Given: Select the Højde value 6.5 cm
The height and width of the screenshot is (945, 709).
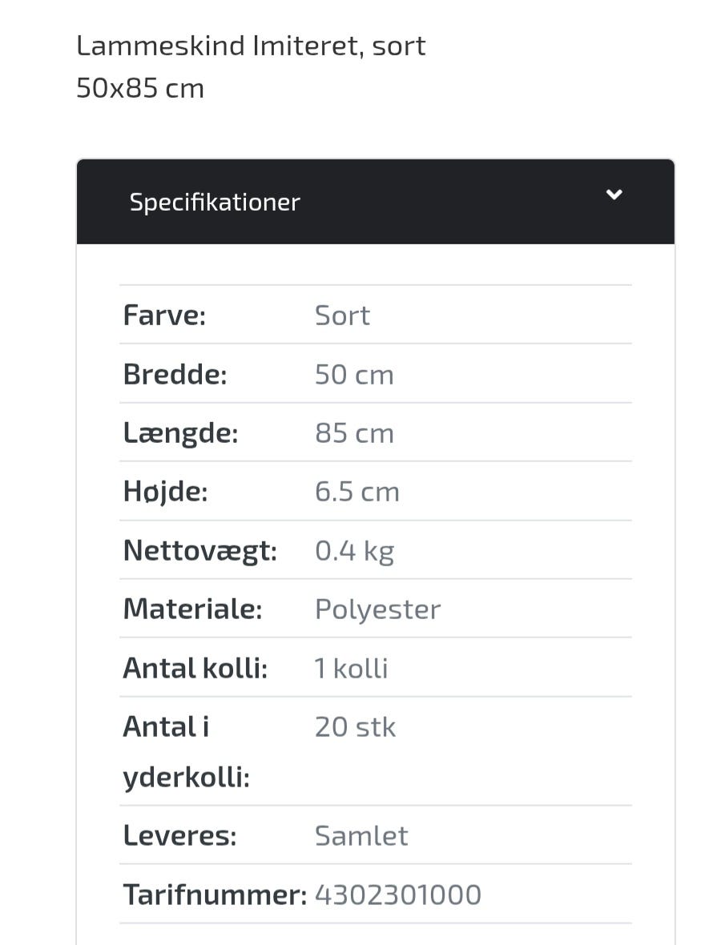Looking at the screenshot, I should tap(357, 492).
